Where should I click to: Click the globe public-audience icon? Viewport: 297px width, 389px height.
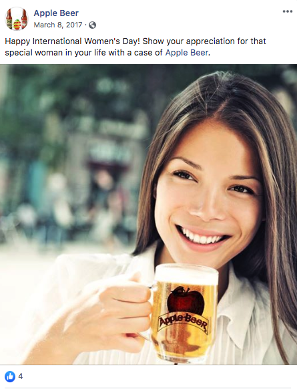[x=92, y=25]
